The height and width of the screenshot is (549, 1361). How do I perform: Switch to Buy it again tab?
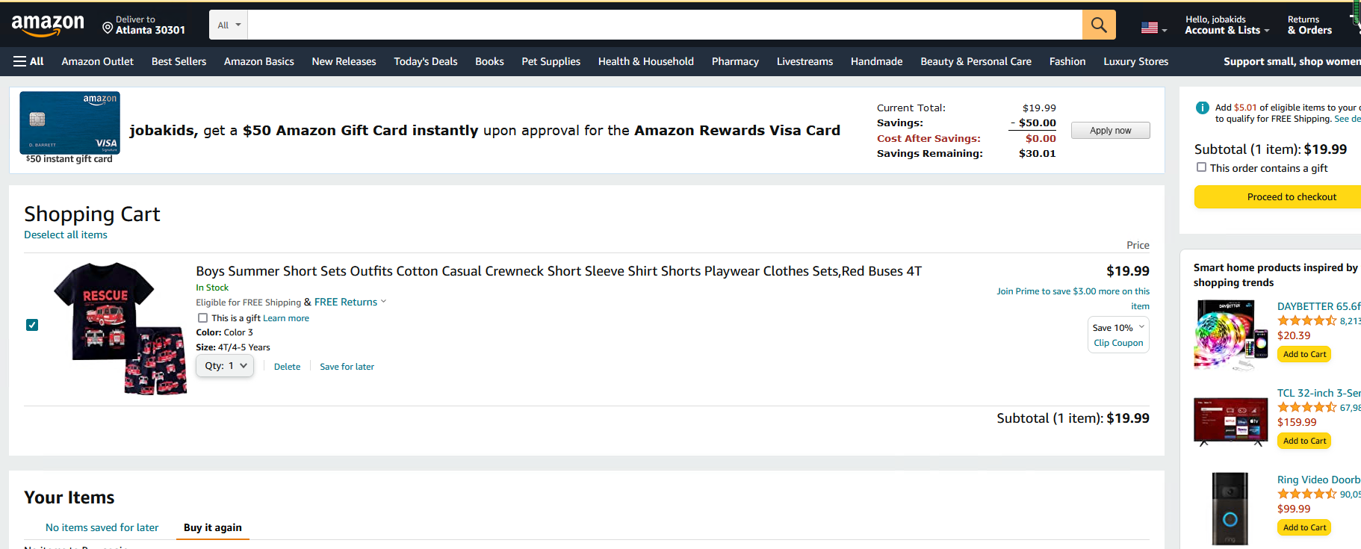pos(212,527)
